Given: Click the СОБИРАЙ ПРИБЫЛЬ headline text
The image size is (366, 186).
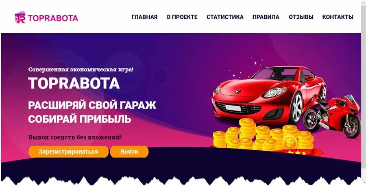Looking at the screenshot, I should 80,119.
